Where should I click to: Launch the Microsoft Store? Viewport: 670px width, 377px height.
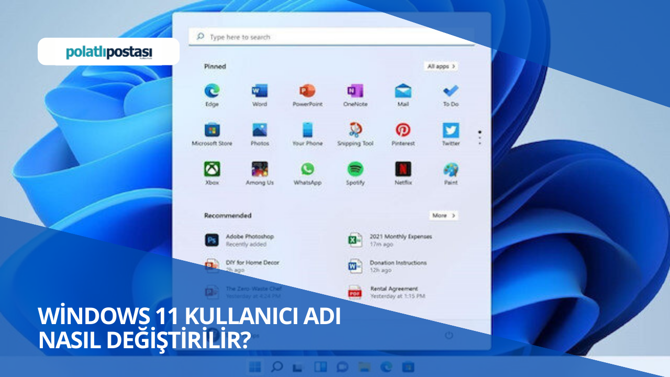point(213,130)
